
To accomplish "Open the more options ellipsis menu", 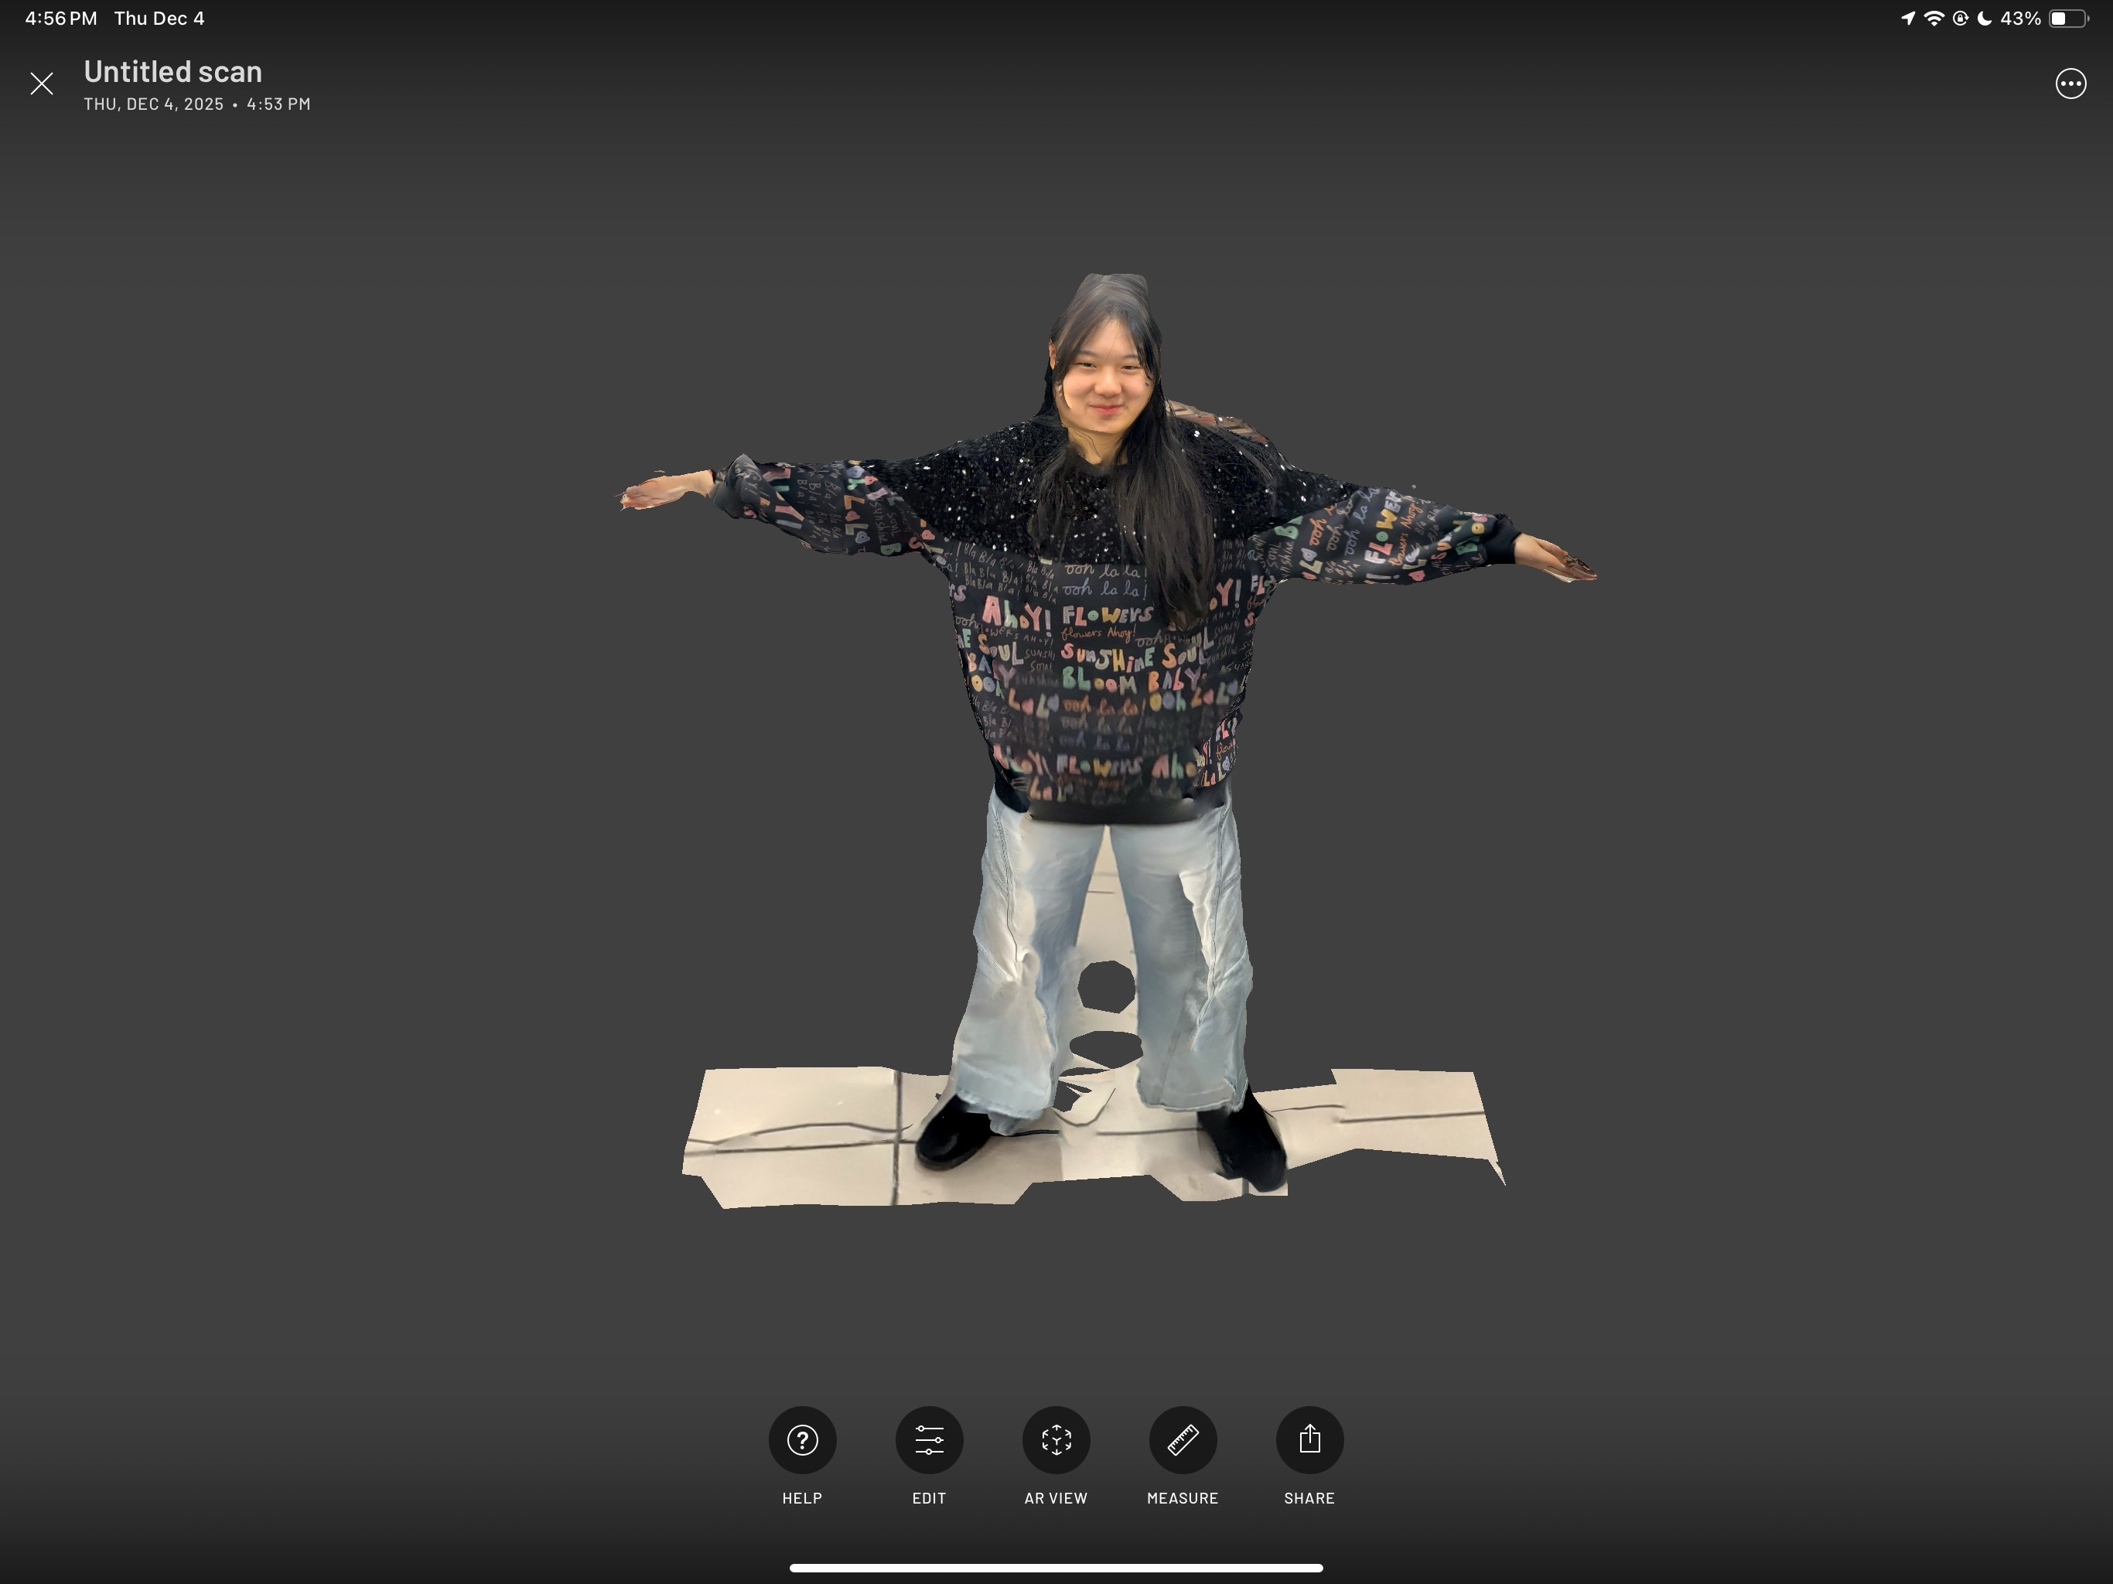I will tap(2070, 84).
